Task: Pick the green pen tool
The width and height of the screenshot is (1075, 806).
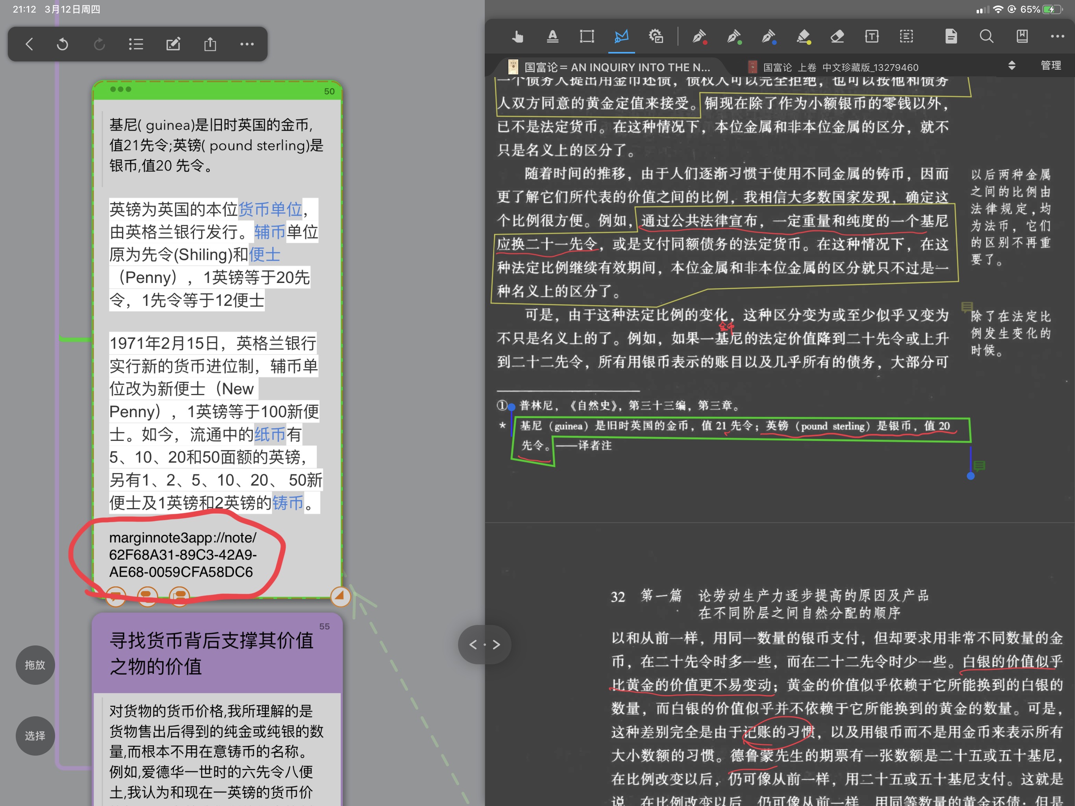Action: [x=734, y=37]
